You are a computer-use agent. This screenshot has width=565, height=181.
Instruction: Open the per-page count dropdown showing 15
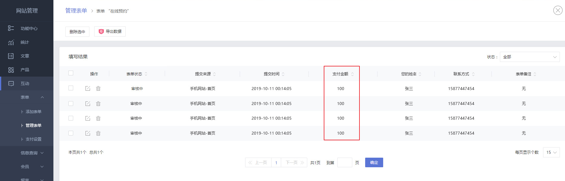point(551,152)
